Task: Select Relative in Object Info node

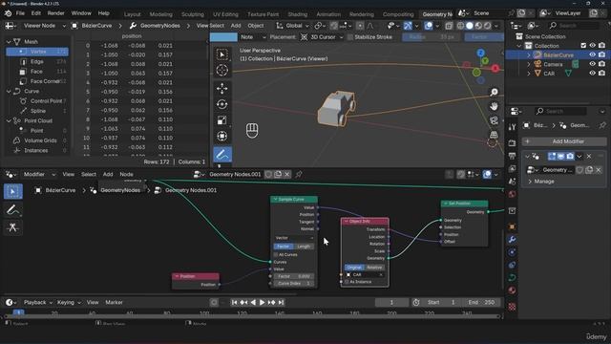Action: [x=374, y=268]
